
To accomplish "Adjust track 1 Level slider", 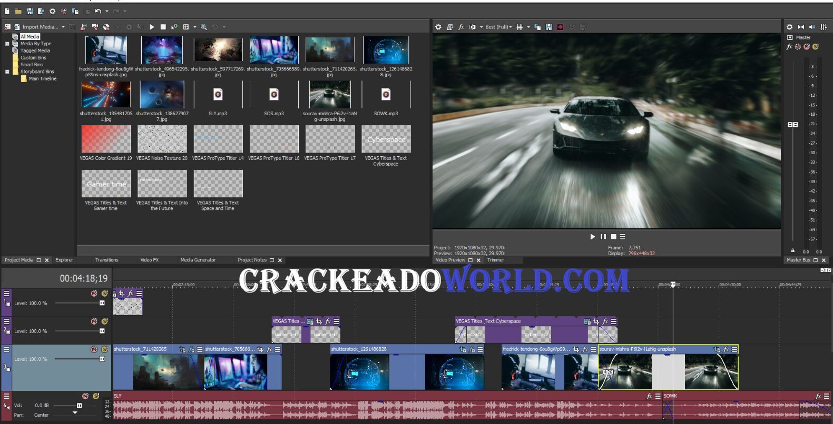I will pos(102,303).
